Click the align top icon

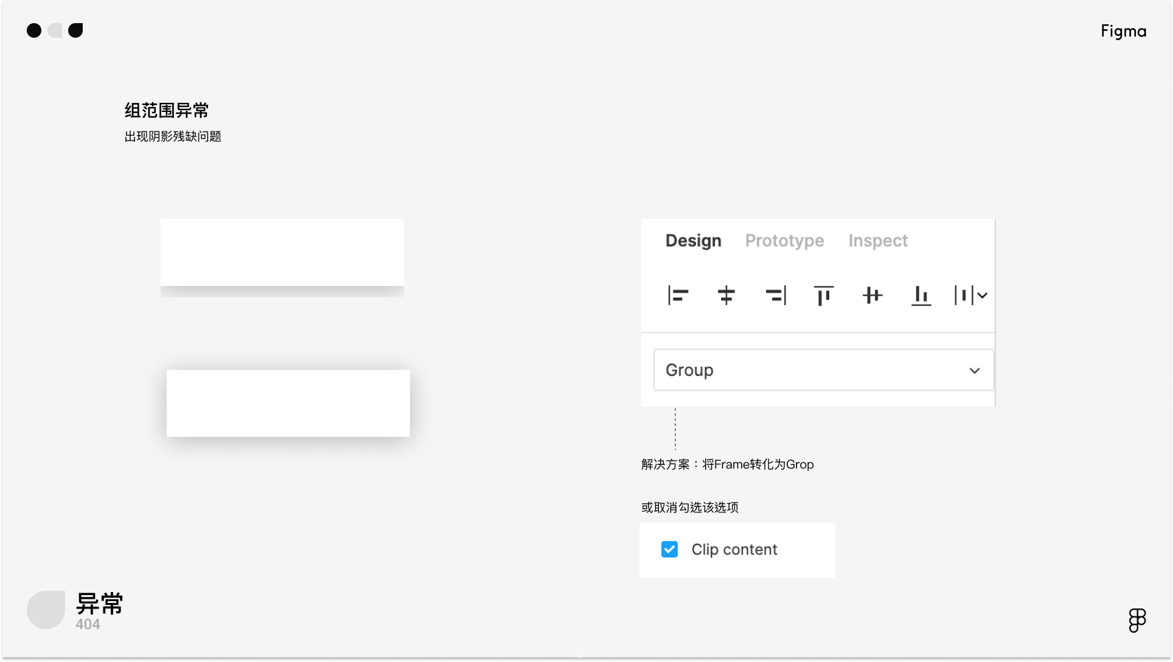[x=824, y=296]
